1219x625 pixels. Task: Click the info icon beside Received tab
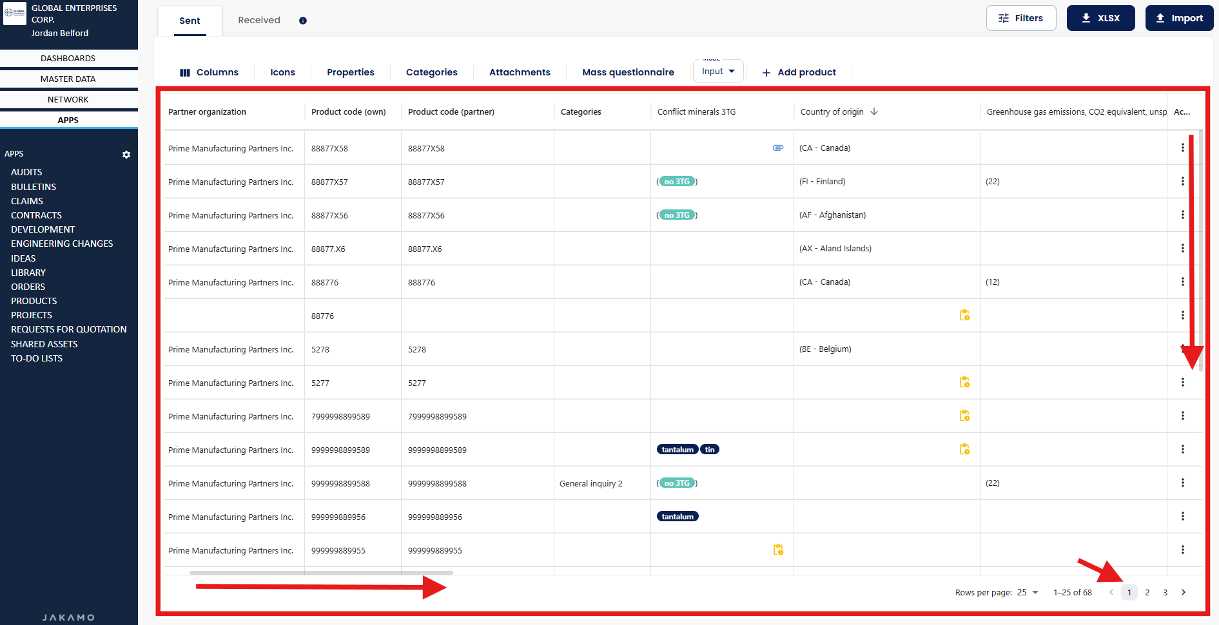(x=303, y=21)
